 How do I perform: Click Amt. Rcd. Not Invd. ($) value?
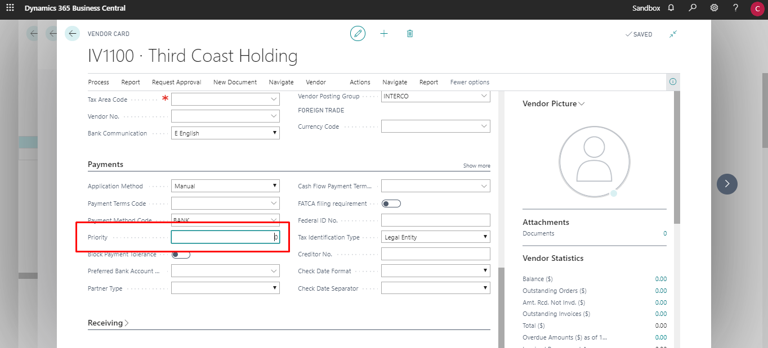pyautogui.click(x=661, y=302)
